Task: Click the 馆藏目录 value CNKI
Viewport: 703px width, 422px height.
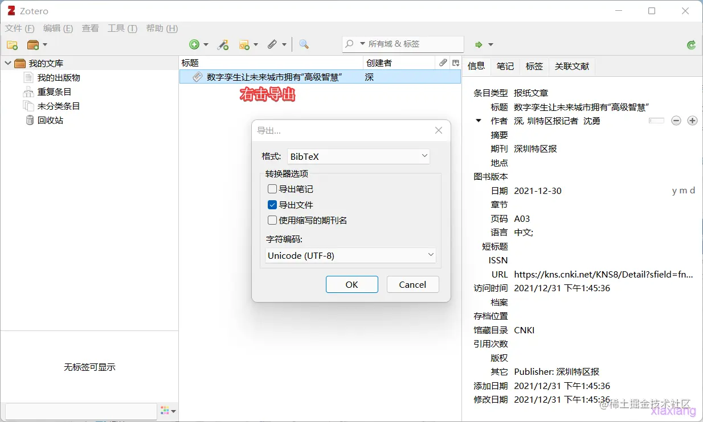Action: (x=524, y=330)
